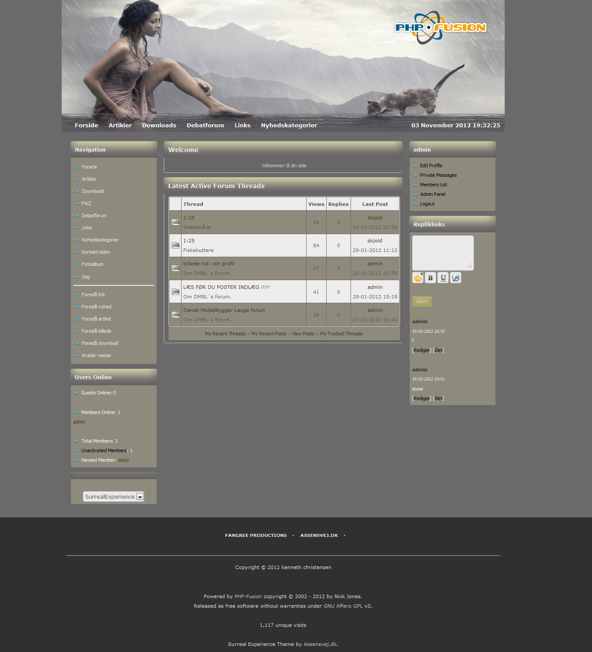The width and height of the screenshot is (592, 652).
Task: Click FANGREE PRODUCTIONS in the footer
Action: click(x=256, y=535)
